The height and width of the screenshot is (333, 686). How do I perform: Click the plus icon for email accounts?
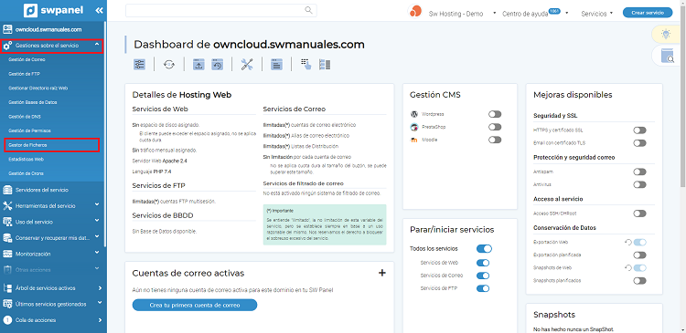pyautogui.click(x=382, y=273)
